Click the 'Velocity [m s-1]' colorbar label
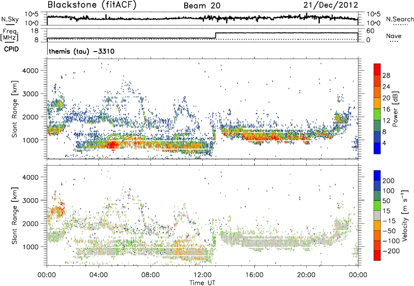Viewport: 414px width, 286px height. pyautogui.click(x=405, y=215)
